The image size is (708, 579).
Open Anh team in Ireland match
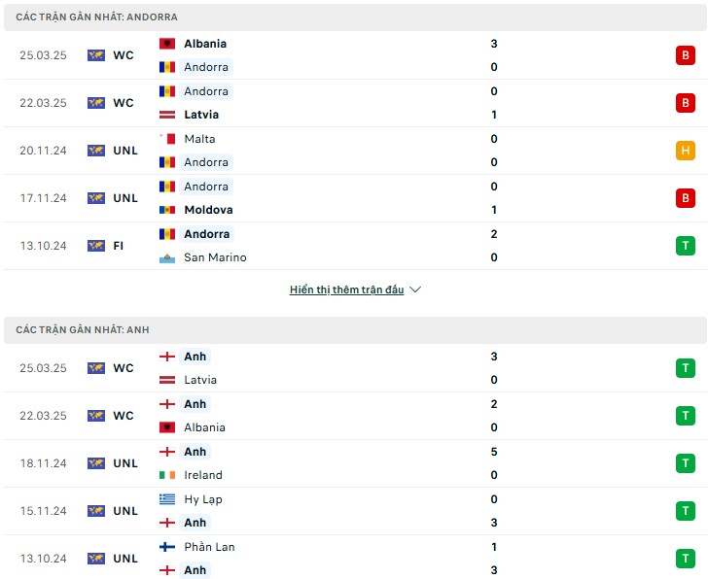click(195, 452)
